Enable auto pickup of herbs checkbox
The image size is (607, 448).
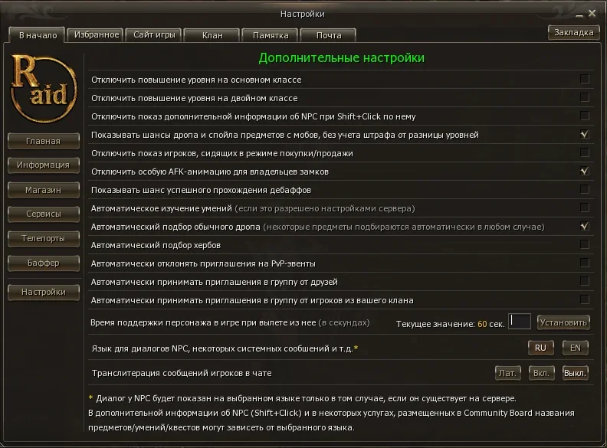point(585,244)
